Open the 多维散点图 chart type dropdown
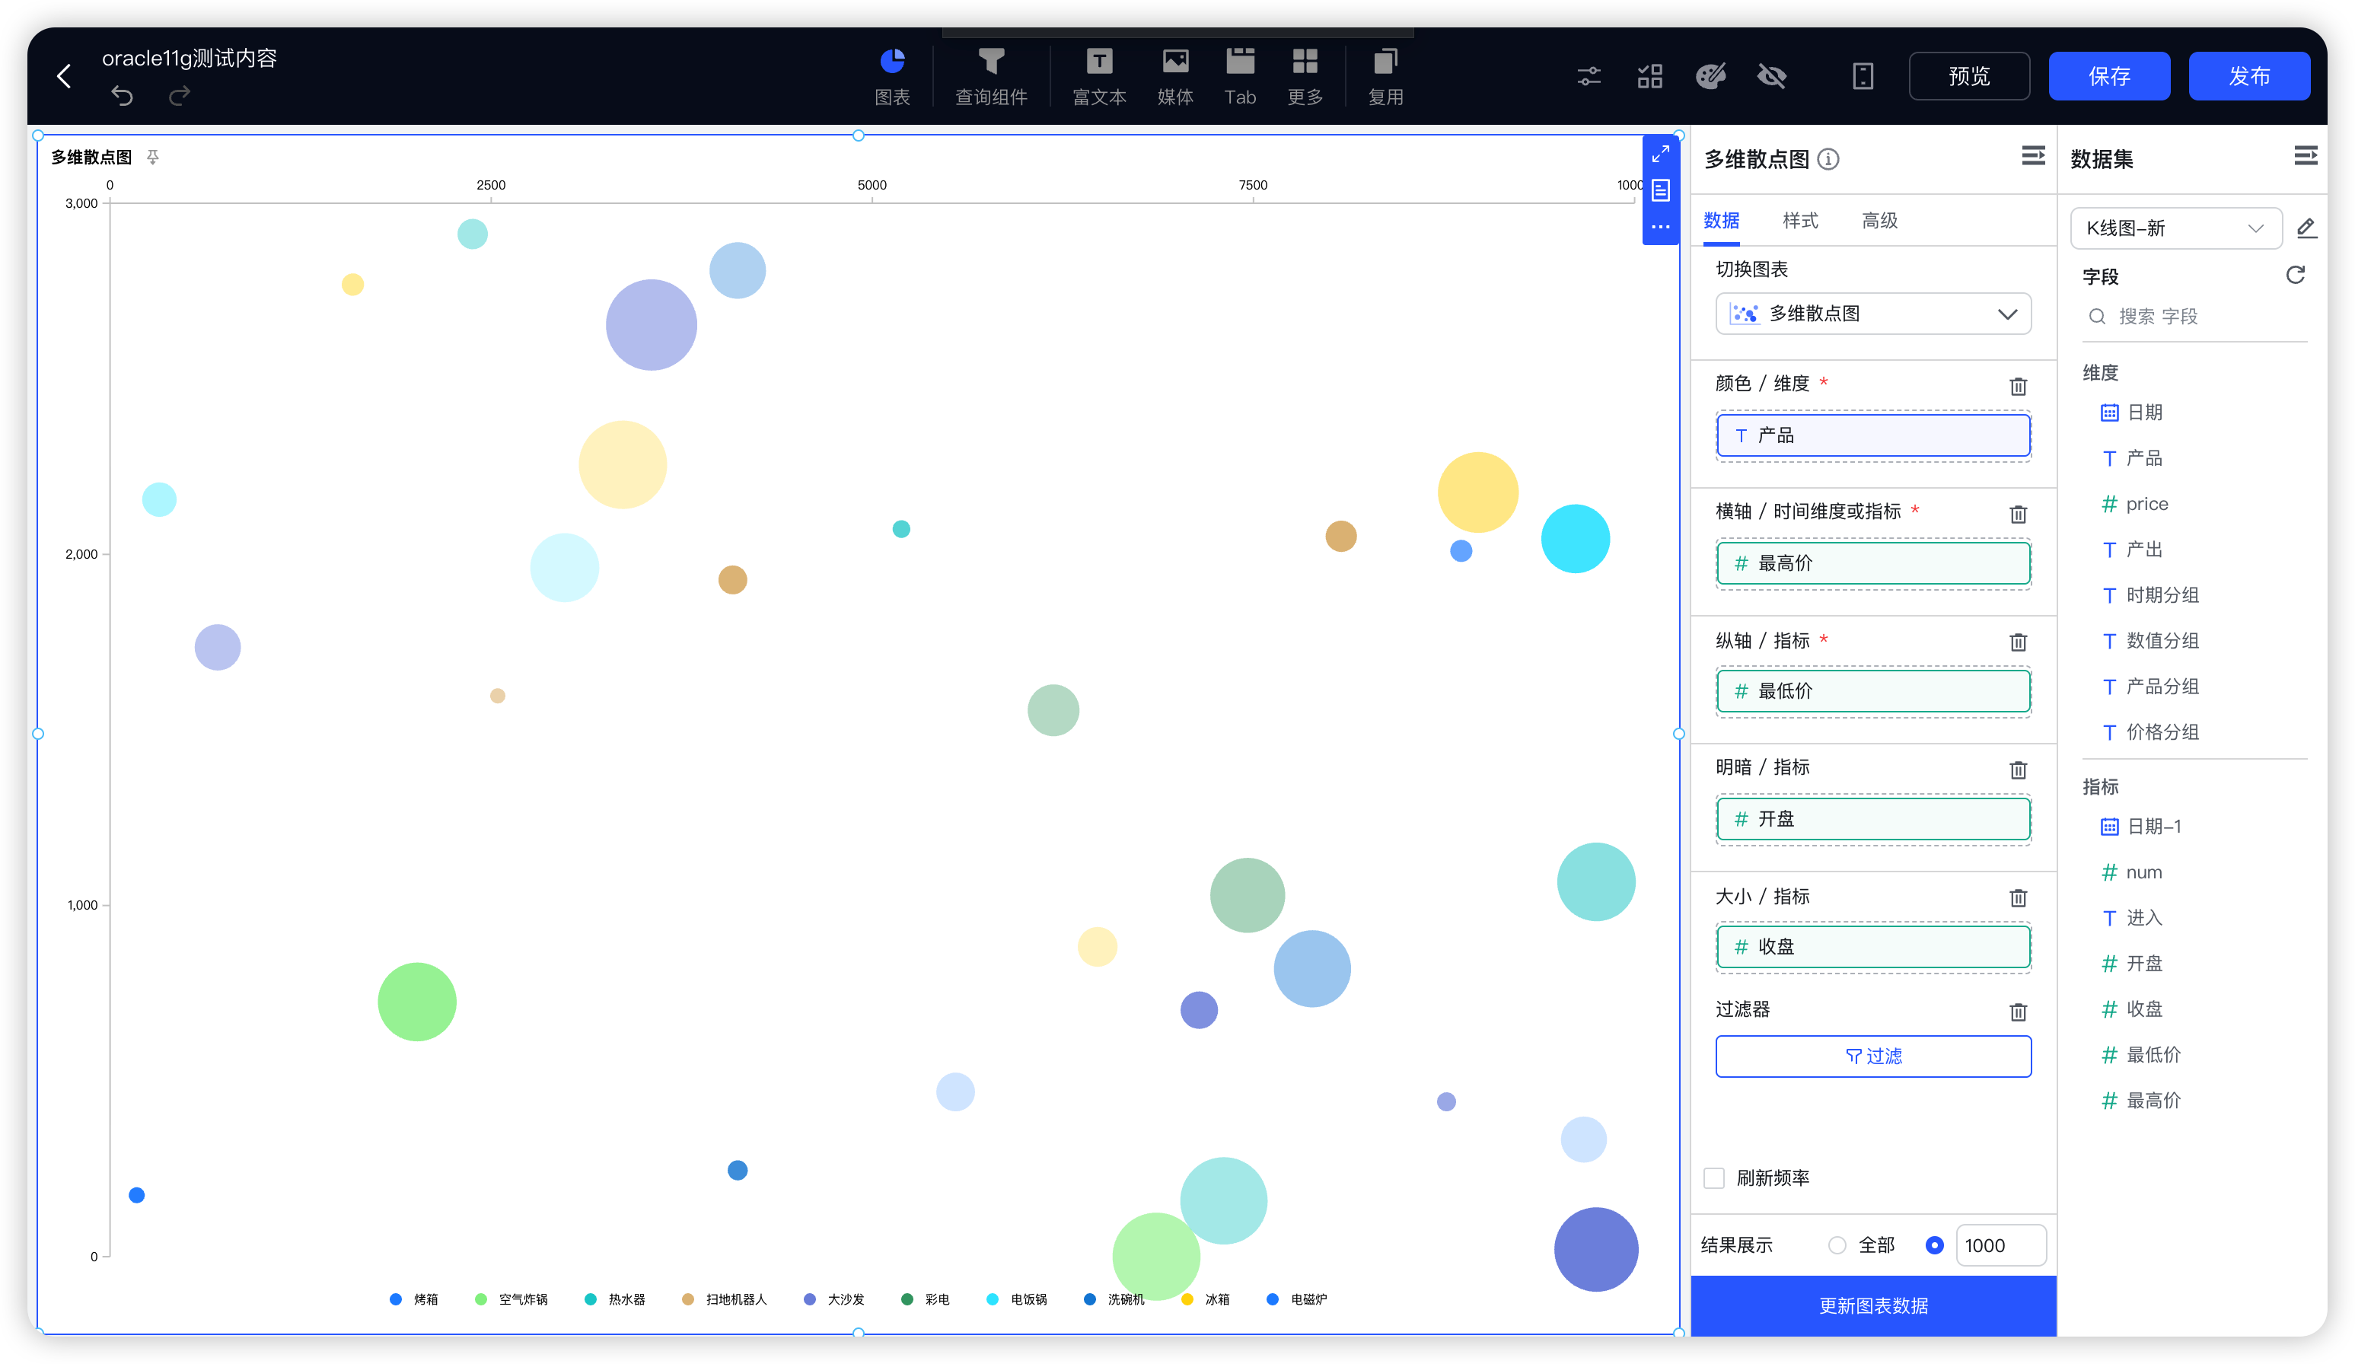 (x=1872, y=314)
